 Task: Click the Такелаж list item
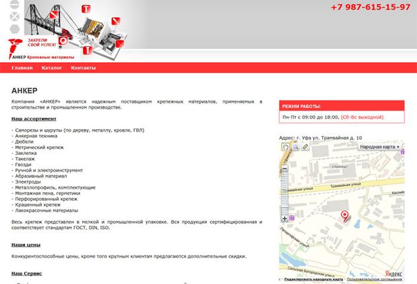pos(23,159)
